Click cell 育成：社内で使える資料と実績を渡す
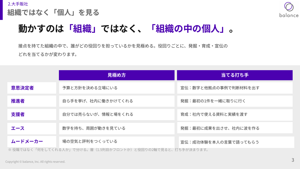The width and height of the screenshot is (300, 169). 235,115
